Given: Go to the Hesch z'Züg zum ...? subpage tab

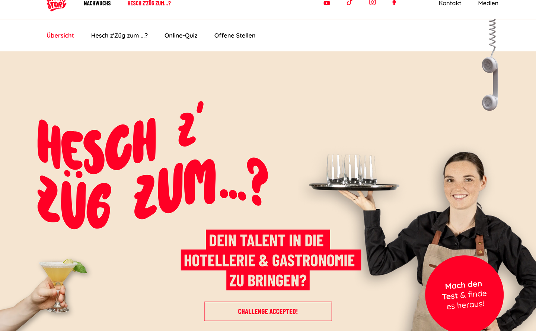Looking at the screenshot, I should click(119, 35).
